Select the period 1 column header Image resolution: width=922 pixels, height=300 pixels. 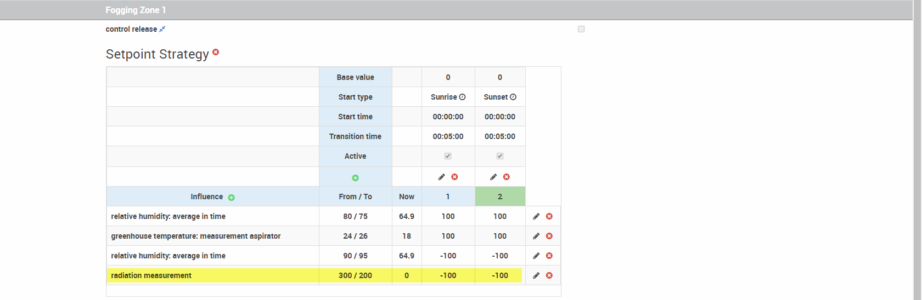click(448, 197)
